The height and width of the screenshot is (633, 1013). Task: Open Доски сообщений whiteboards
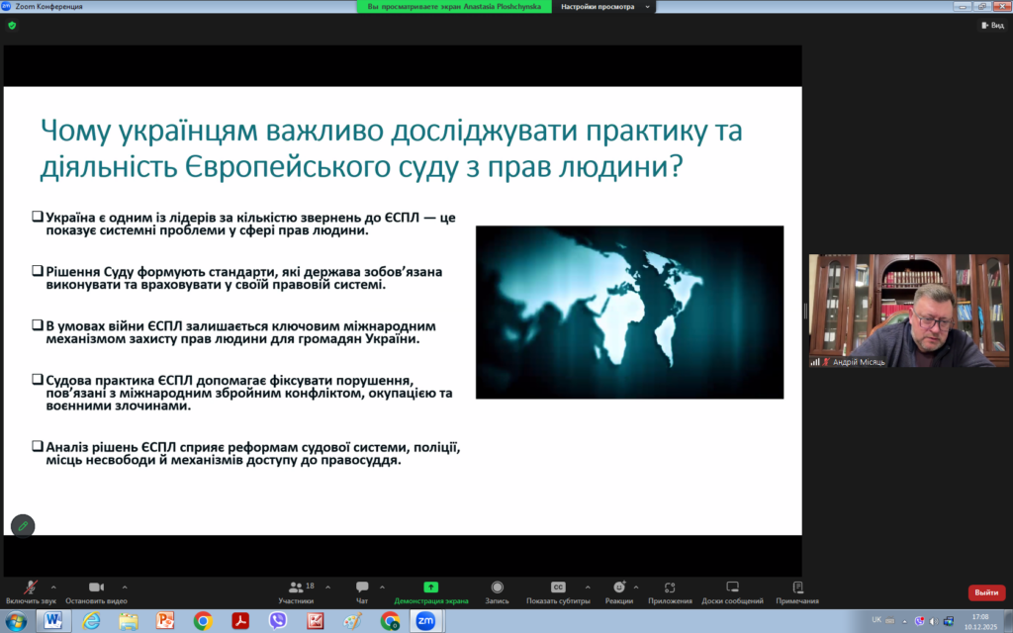click(x=732, y=588)
